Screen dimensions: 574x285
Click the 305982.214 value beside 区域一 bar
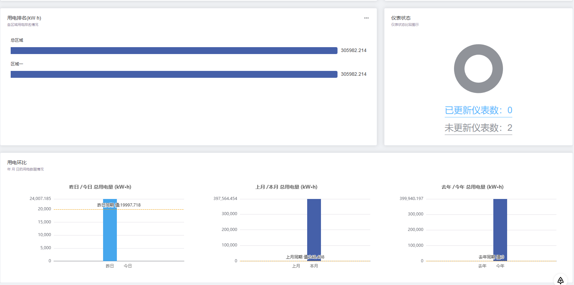pos(354,74)
